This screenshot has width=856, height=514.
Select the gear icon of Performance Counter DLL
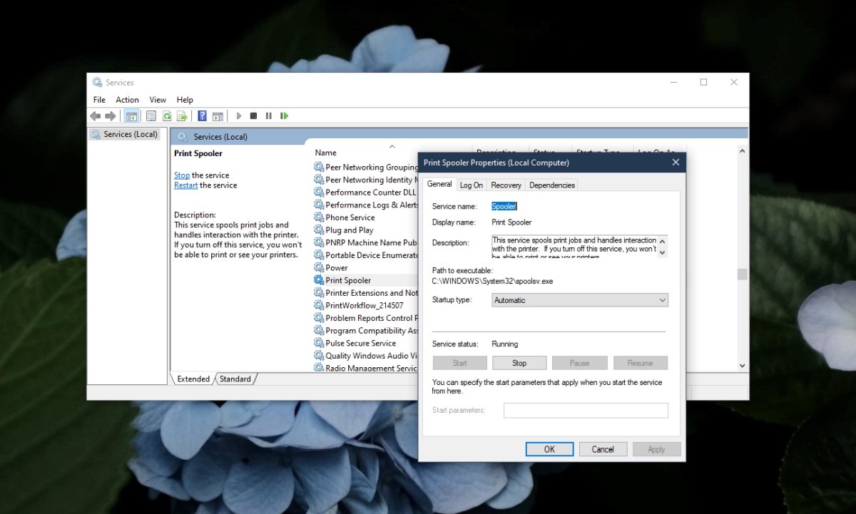click(319, 192)
